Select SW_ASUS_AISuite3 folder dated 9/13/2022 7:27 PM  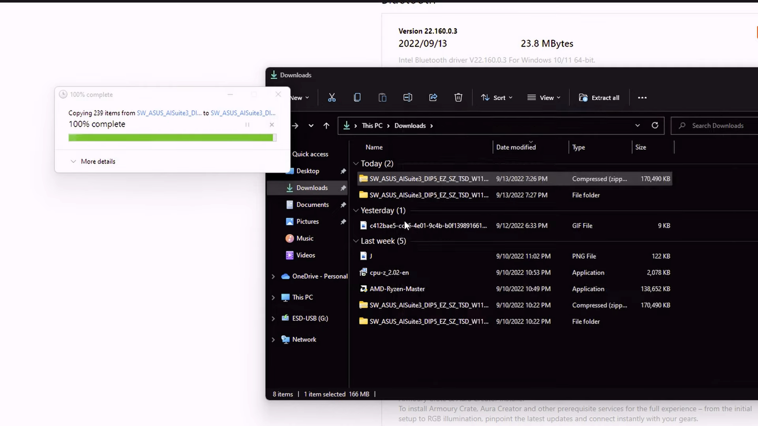click(515, 195)
